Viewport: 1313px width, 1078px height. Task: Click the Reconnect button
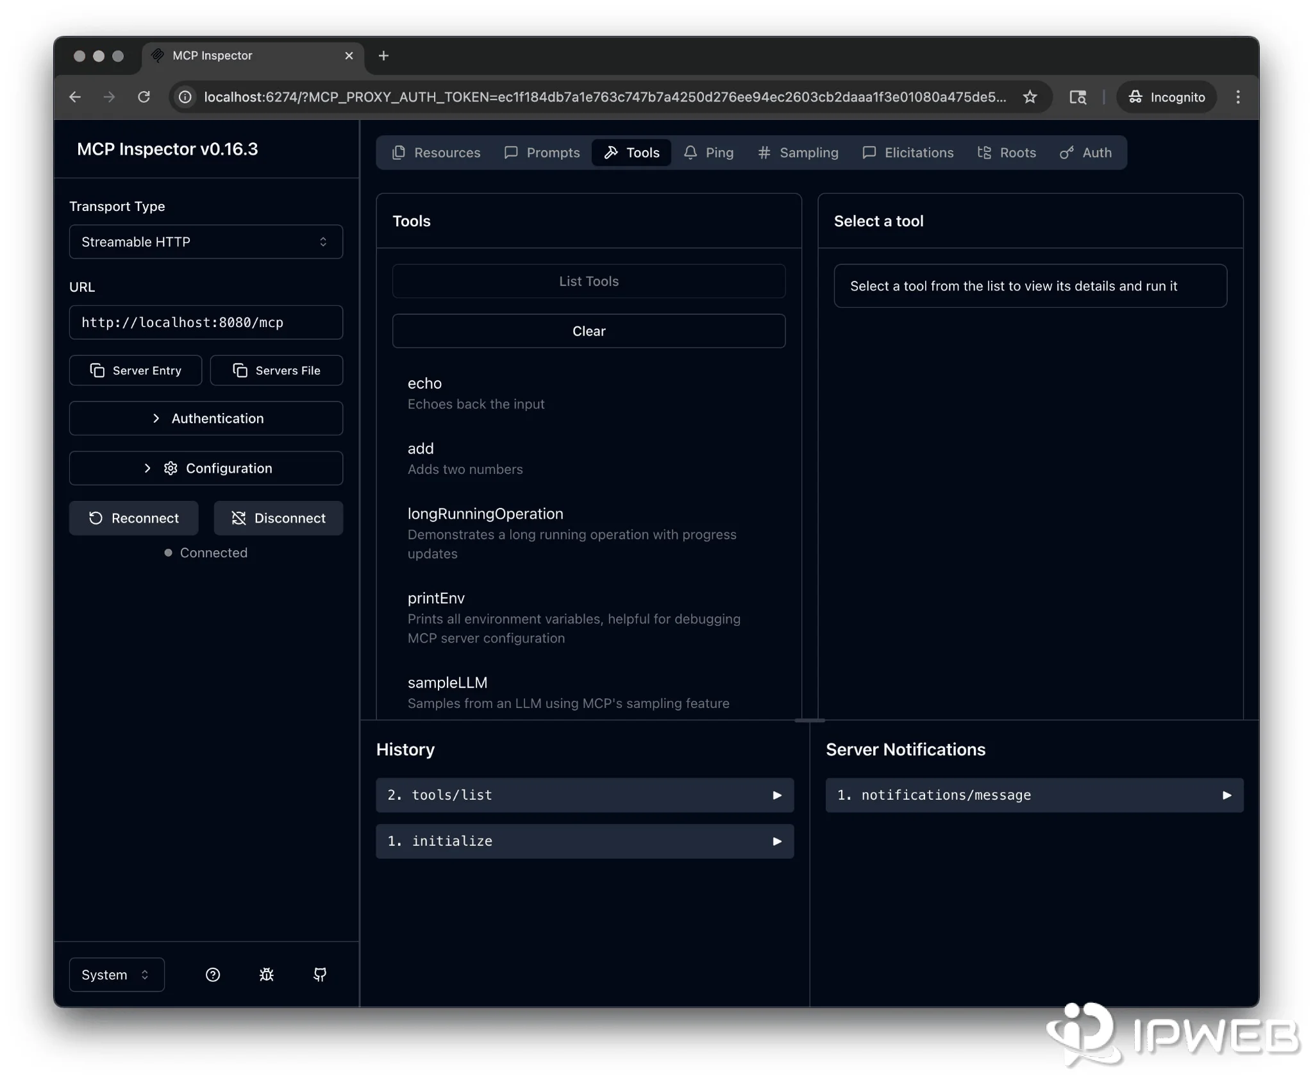pyautogui.click(x=133, y=518)
